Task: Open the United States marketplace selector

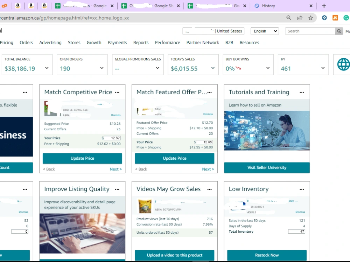Action: coord(213,31)
